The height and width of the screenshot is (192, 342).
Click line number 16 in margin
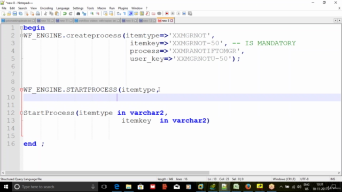(x=11, y=143)
